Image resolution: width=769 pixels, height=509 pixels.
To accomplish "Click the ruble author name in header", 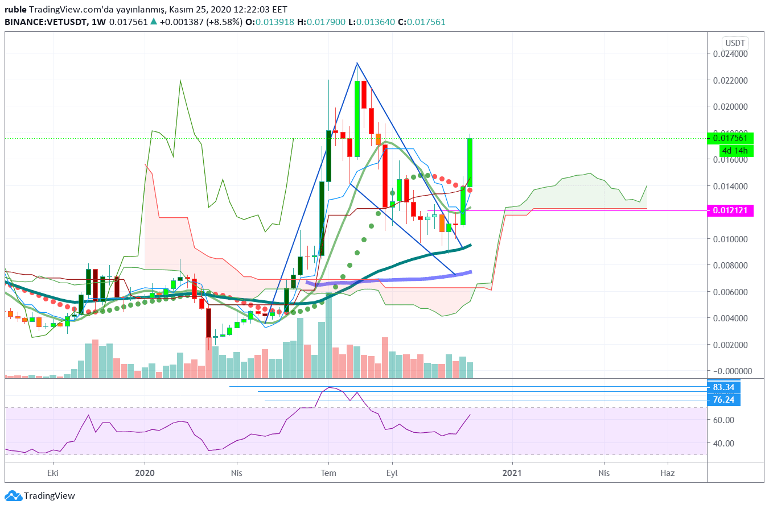I will (15, 10).
